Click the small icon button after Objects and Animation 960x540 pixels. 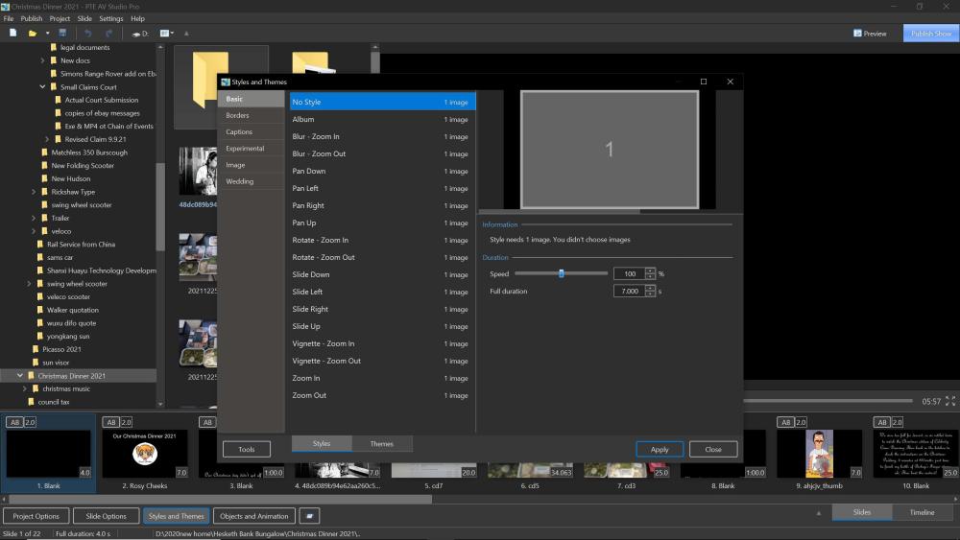[x=309, y=516]
